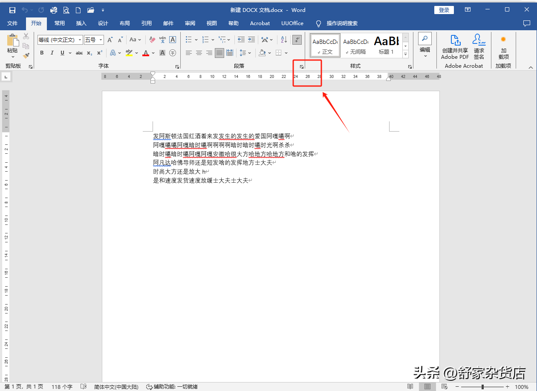The width and height of the screenshot is (537, 391).
Task: Click the Request Signatures icon
Action: coord(479,47)
